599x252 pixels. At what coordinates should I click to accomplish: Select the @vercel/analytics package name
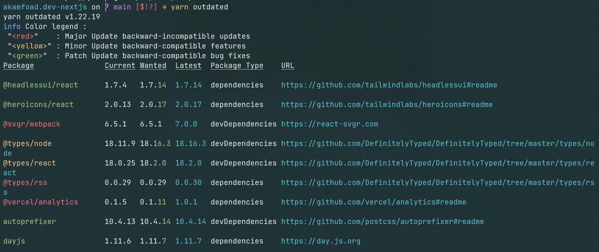[41, 202]
